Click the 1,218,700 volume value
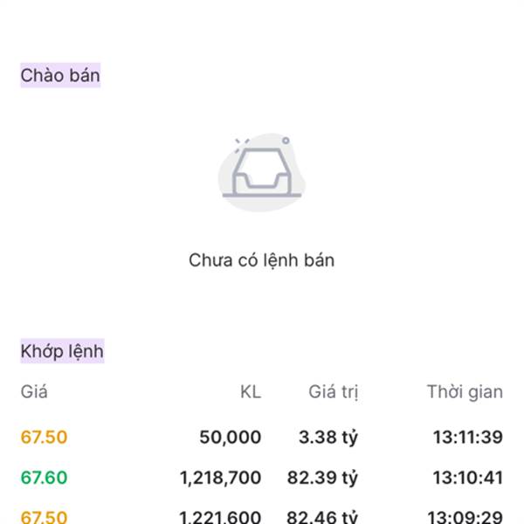 (221, 478)
